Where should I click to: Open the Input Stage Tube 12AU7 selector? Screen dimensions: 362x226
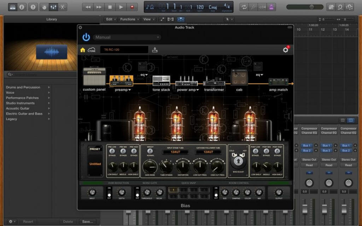point(175,152)
